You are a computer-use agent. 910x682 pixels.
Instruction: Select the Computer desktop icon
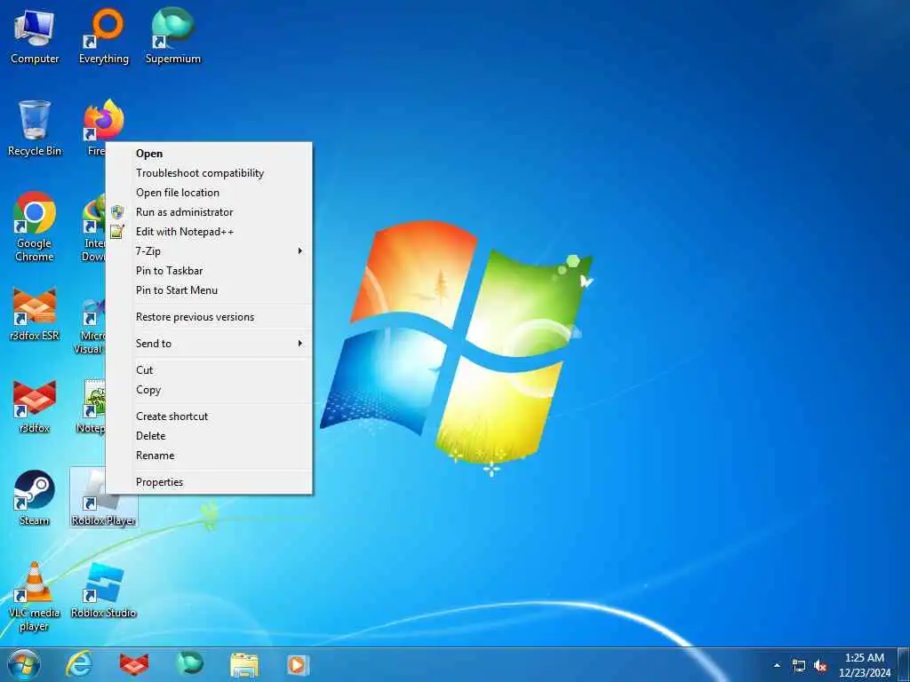pyautogui.click(x=35, y=37)
